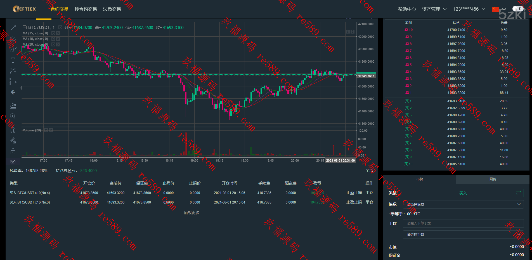The height and width of the screenshot is (260, 532).
Task: Click the back arrow in chart toolbar
Action: point(13,92)
